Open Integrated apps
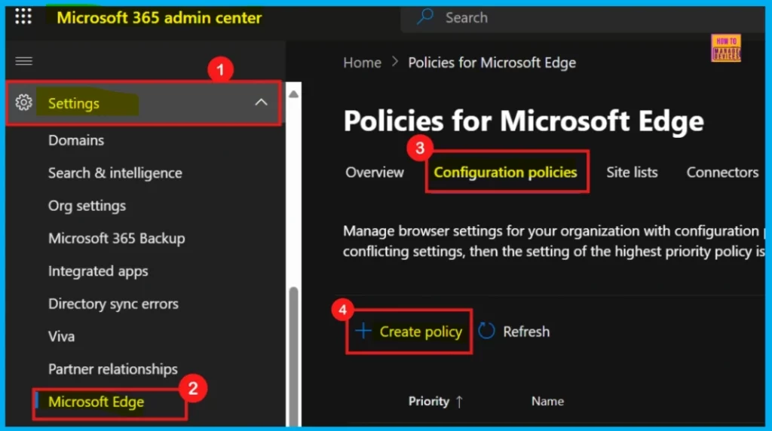Screen dimensions: 772x431 (98, 271)
